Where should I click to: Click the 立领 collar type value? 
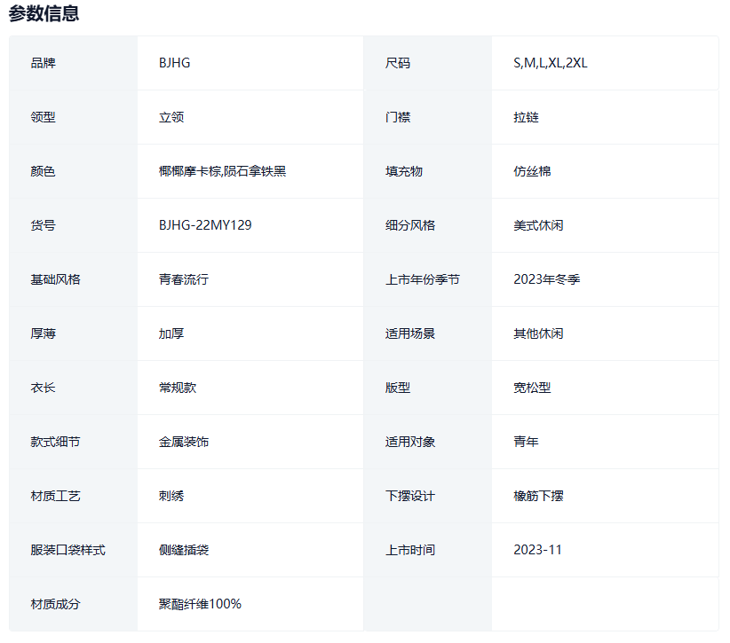click(x=171, y=117)
